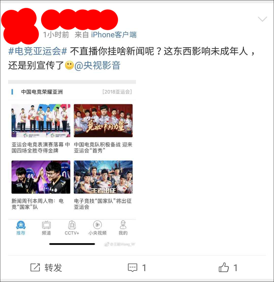The image size is (274, 282).
Task: Click the [2018亚运会] section tag
Action: point(117,92)
